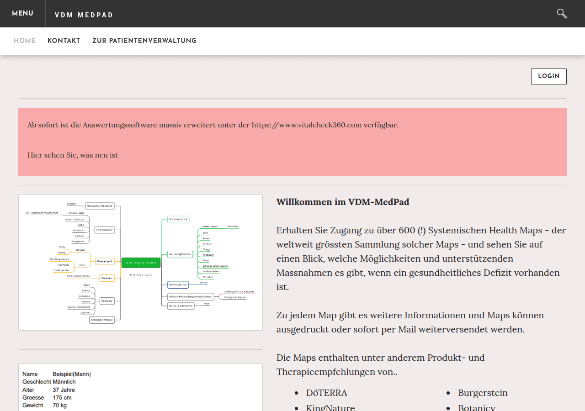Click the DōTERRA list entry

(327, 393)
